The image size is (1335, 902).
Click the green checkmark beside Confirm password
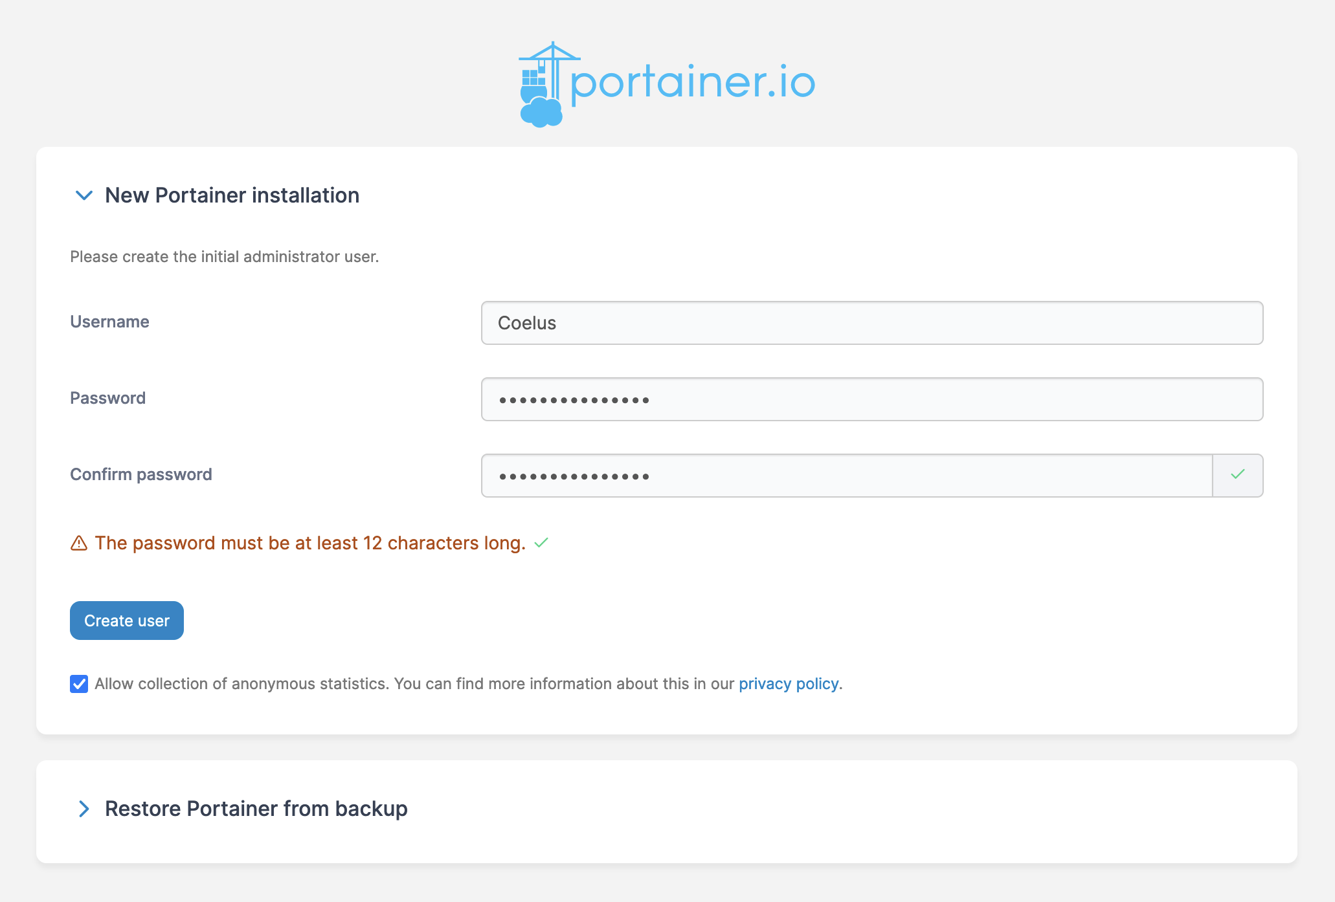[x=1238, y=475]
